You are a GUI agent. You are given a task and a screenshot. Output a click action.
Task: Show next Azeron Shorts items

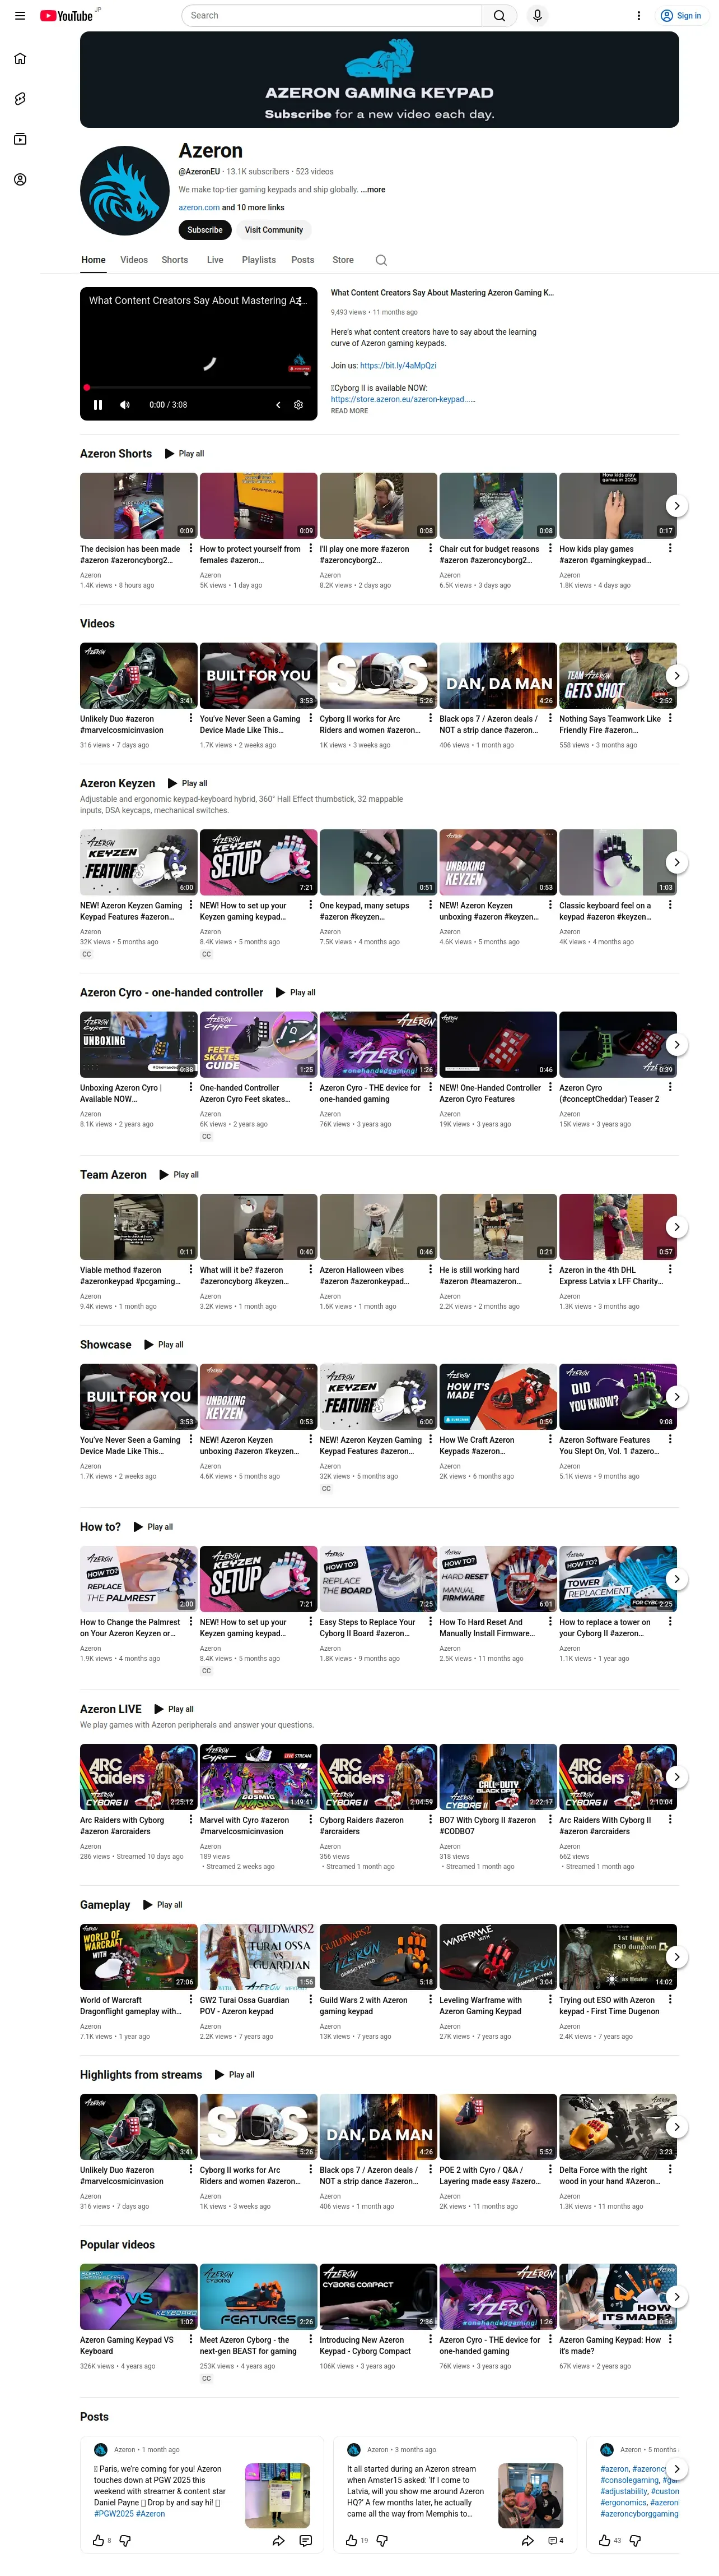(677, 506)
